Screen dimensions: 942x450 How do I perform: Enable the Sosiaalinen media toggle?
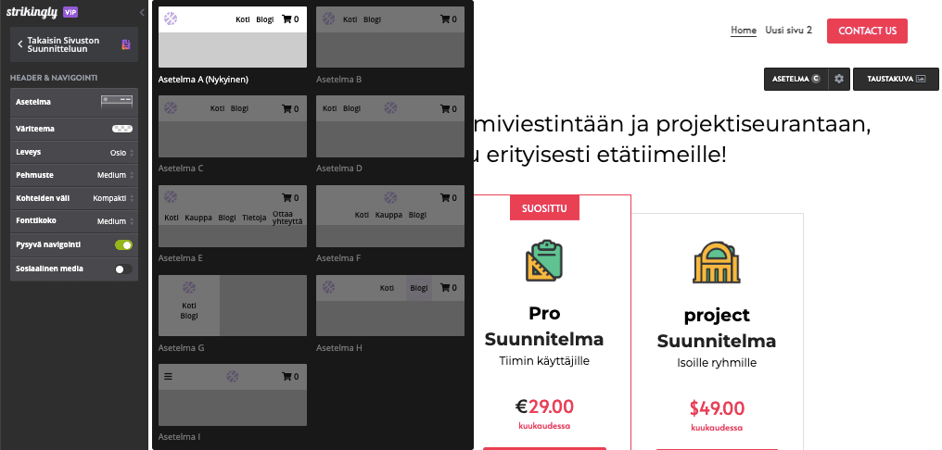point(123,269)
